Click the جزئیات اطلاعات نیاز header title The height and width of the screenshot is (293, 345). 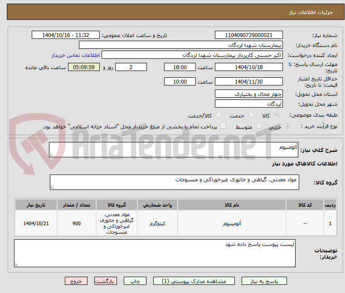311,12
